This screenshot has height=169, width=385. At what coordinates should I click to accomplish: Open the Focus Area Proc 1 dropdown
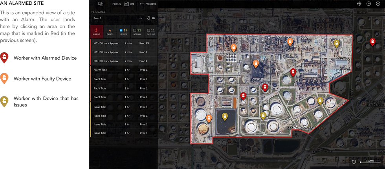[x=117, y=18]
